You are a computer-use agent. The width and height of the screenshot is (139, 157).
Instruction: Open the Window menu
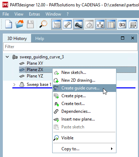click(53, 14)
